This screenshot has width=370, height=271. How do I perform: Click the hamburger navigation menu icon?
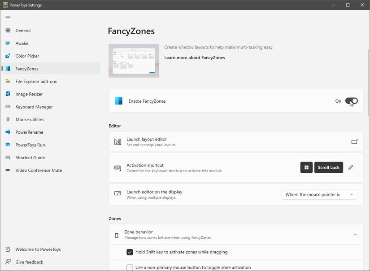[x=8, y=17]
